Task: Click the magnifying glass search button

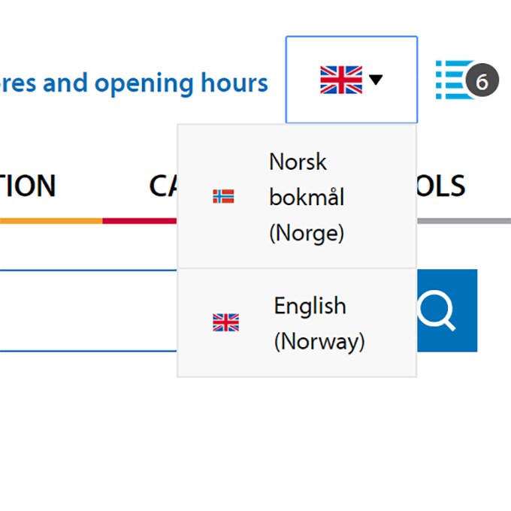Action: coord(446,310)
